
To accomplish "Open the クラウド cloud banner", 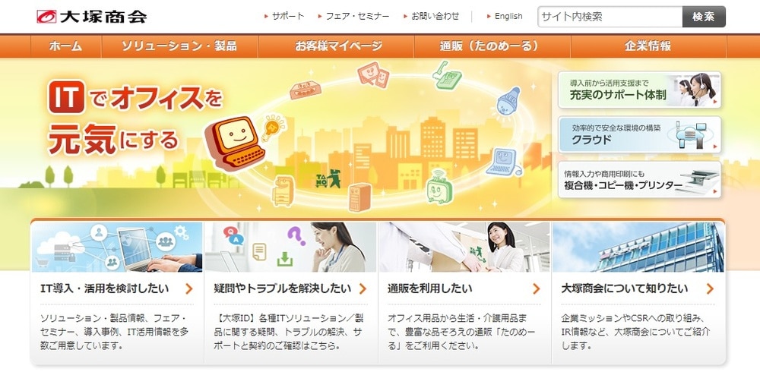I will pos(639,134).
